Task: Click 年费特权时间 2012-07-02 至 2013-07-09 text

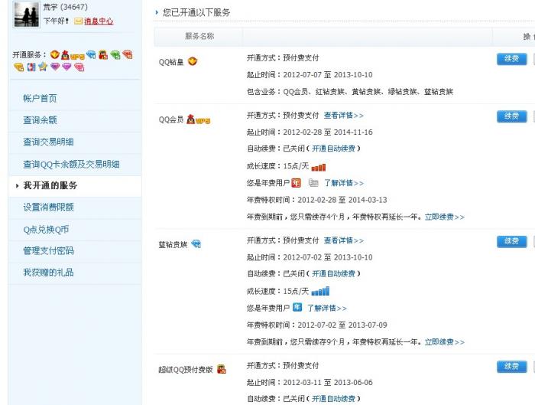Action: pyautogui.click(x=317, y=325)
